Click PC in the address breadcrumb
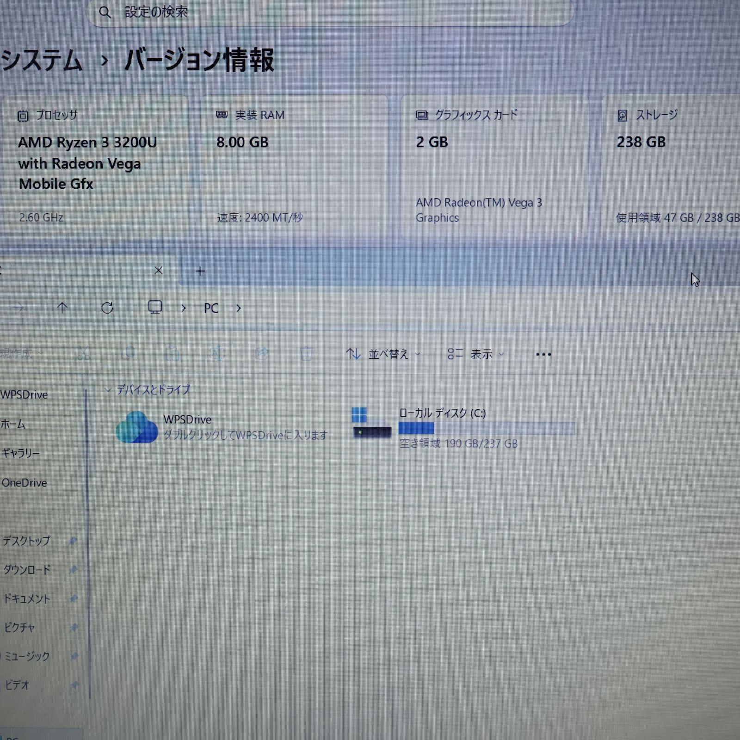Screen dimensions: 740x740 [x=211, y=308]
